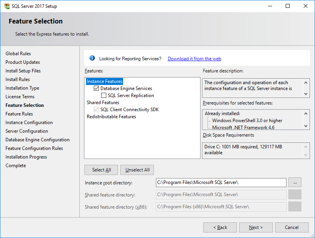Open the Download it from the web link
Viewport: 315px width, 238px height.
(x=194, y=59)
